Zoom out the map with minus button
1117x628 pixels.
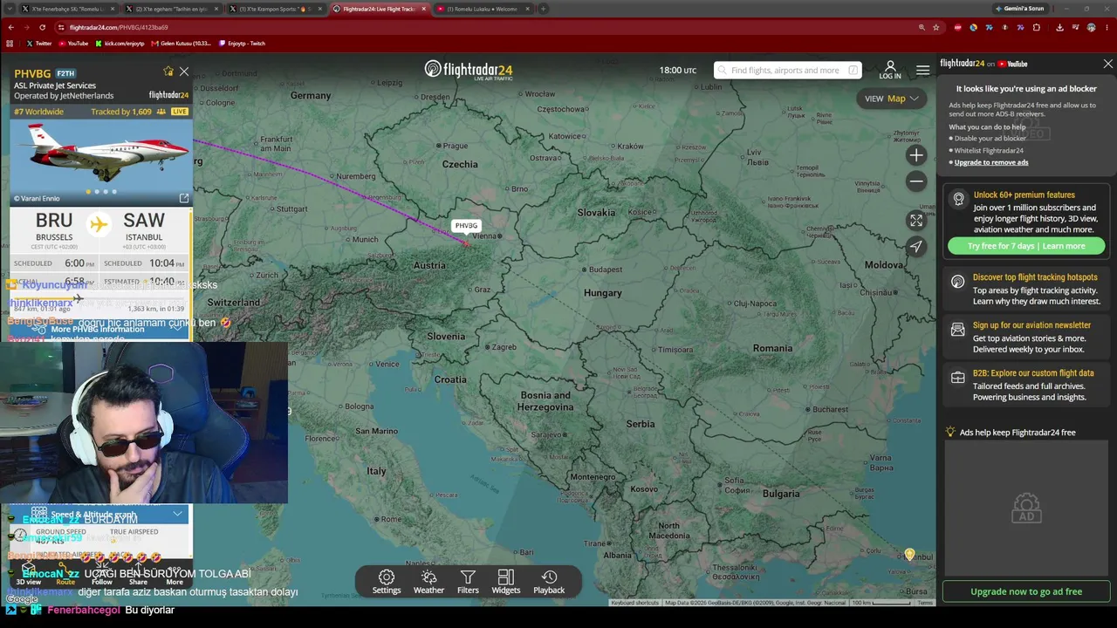(915, 181)
